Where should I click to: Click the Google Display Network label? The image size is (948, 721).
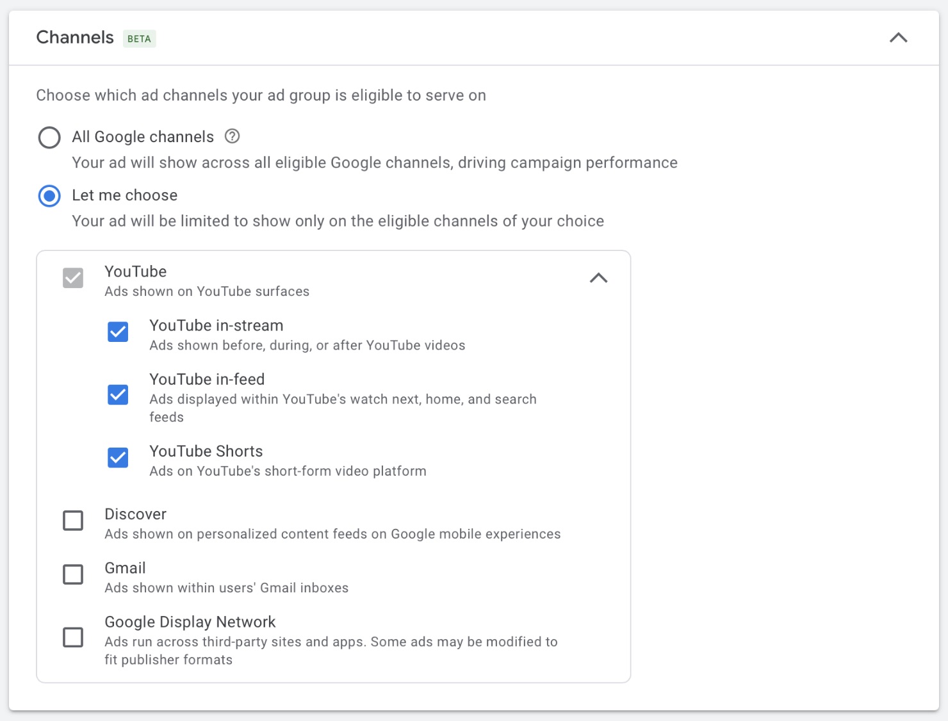190,622
